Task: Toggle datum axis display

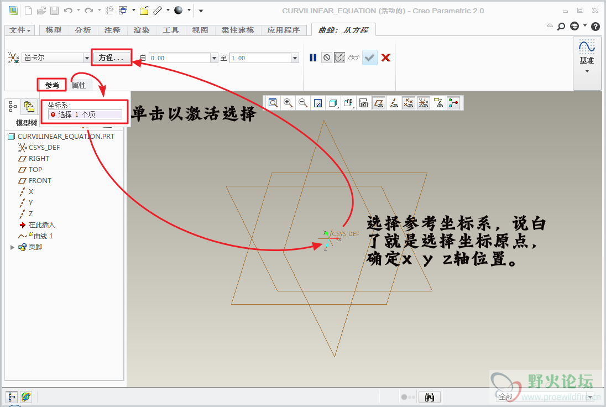Action: (x=394, y=103)
